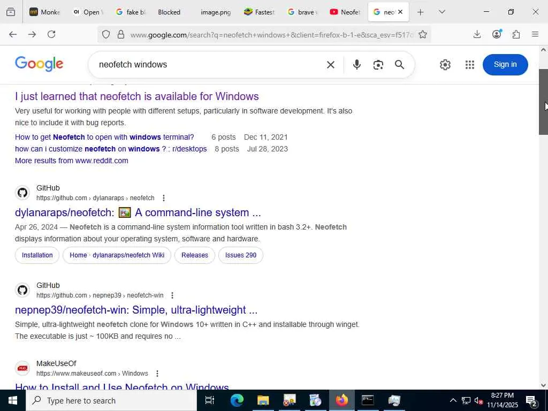Viewport: 548px width, 411px height.
Task: Open the taskbar clock showing 8:27 PM
Action: (x=503, y=400)
